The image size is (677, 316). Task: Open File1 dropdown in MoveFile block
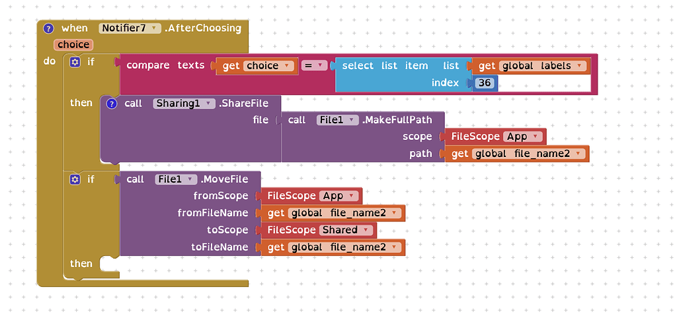click(176, 179)
